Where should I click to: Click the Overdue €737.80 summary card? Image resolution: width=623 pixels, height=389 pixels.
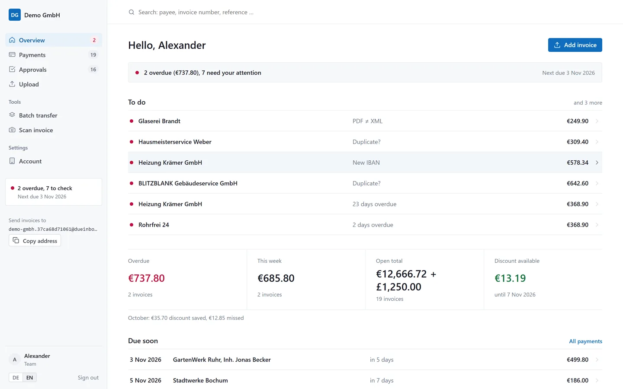pos(187,279)
